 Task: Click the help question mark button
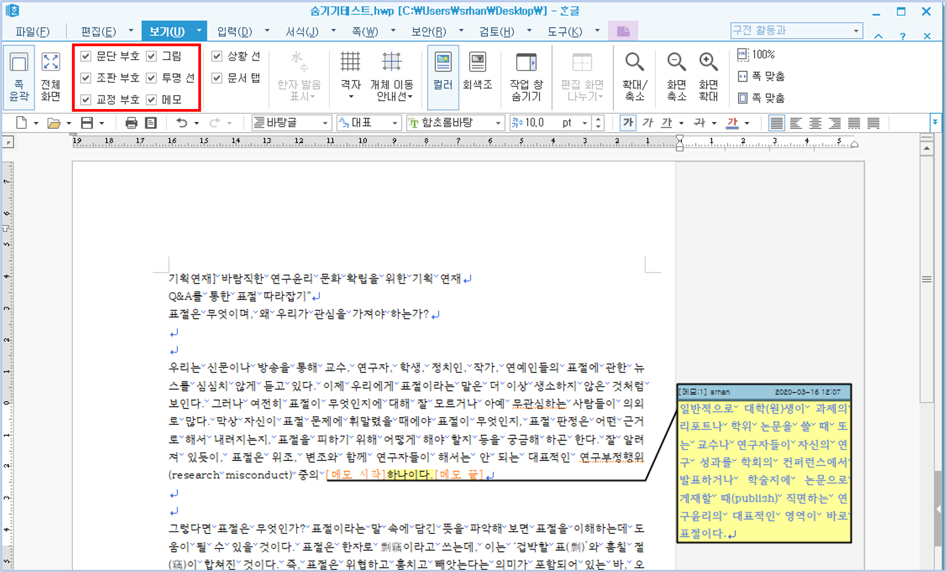tap(902, 36)
